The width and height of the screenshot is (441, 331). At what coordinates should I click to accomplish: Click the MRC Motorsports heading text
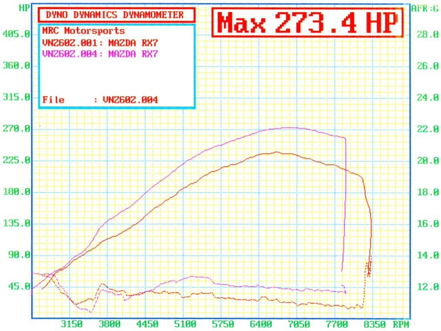click(83, 31)
